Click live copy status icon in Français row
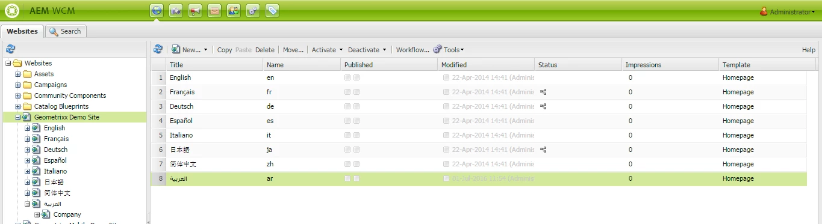Screen dimensions: 822x224 pos(543,92)
